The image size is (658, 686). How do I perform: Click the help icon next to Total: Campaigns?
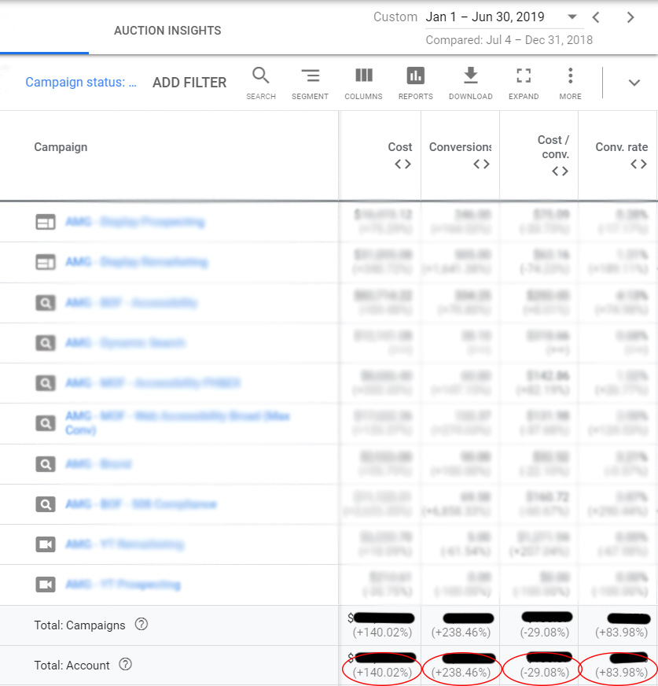pos(142,625)
